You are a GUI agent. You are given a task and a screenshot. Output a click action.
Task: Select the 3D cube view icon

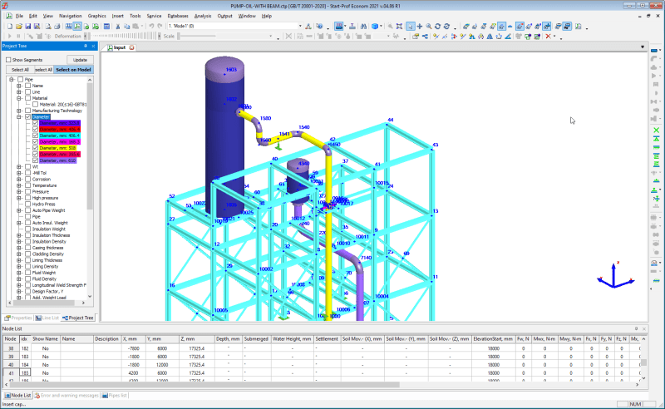[375, 27]
